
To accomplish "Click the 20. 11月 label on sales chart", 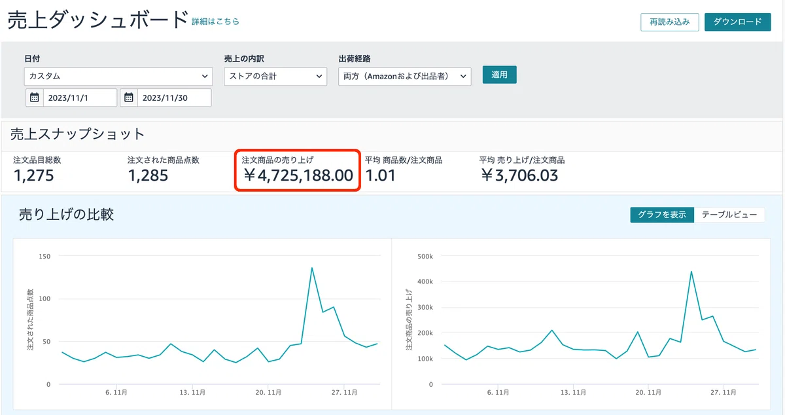I will point(648,393).
